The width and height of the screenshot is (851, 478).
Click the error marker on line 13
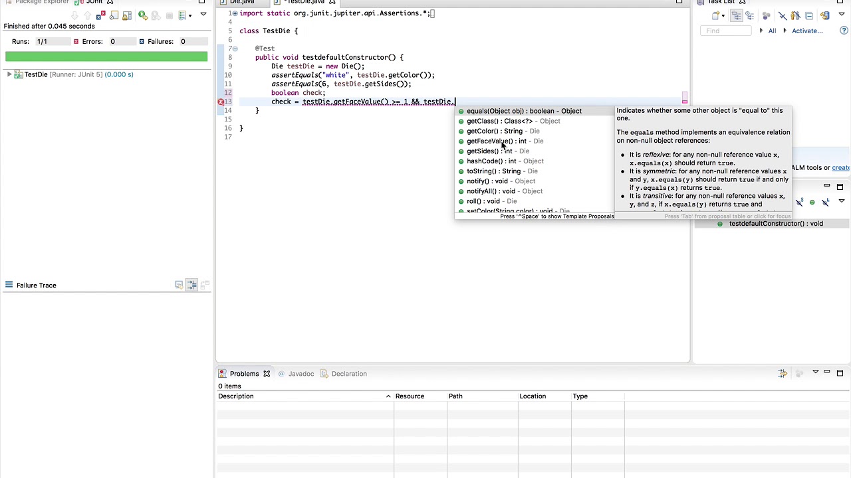point(221,102)
